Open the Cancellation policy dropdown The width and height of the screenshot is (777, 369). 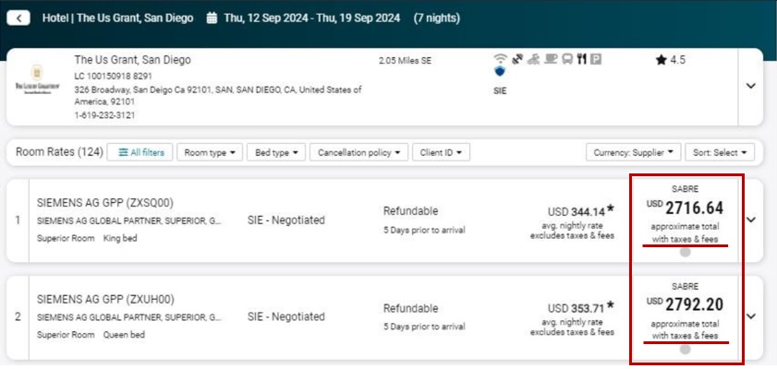(358, 152)
